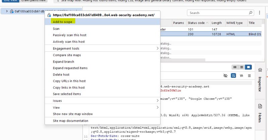Open the Issues submenu
268x140 pixels.
point(103,101)
